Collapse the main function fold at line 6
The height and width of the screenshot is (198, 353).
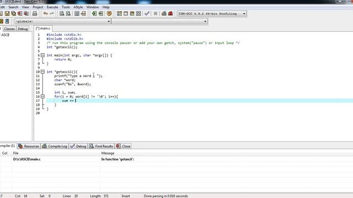tap(42, 55)
